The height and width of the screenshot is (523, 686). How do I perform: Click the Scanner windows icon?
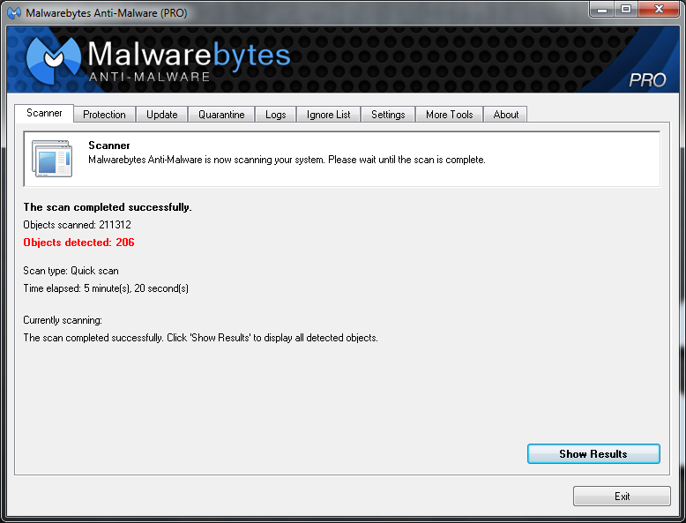coord(52,159)
